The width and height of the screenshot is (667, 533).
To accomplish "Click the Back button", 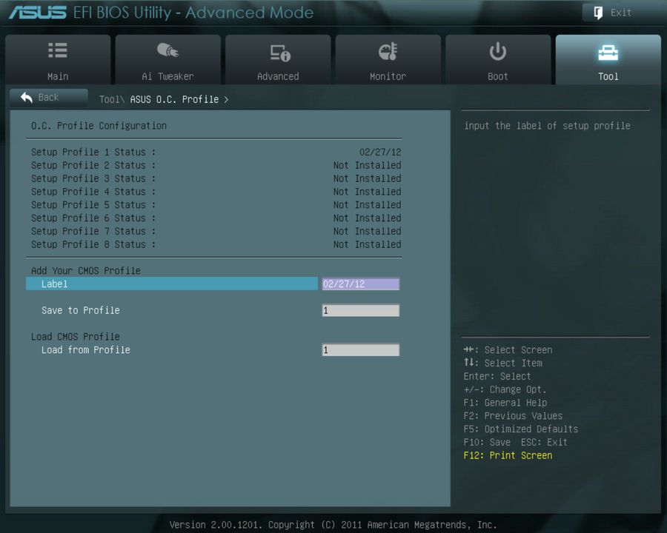I will click(48, 97).
